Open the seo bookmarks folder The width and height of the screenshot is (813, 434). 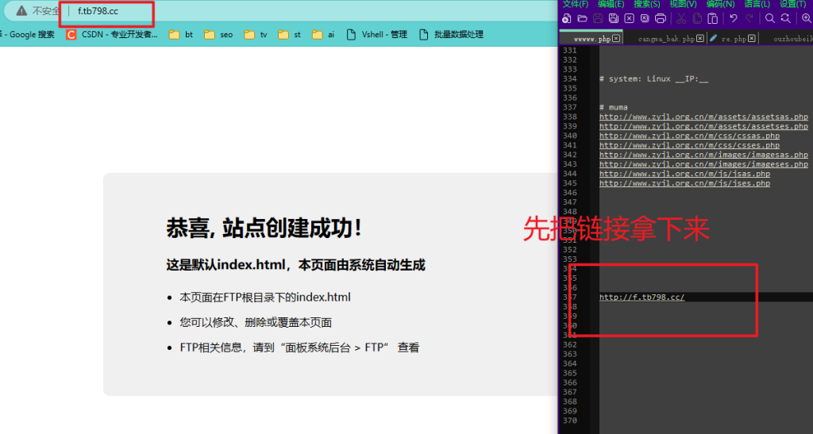coord(219,35)
